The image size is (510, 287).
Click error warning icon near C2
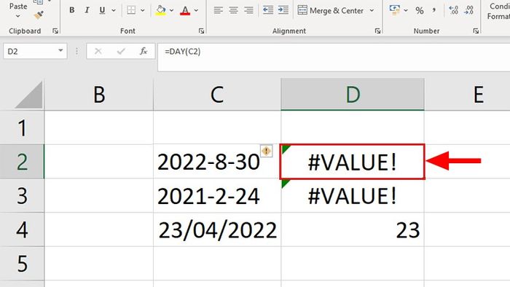(x=267, y=151)
